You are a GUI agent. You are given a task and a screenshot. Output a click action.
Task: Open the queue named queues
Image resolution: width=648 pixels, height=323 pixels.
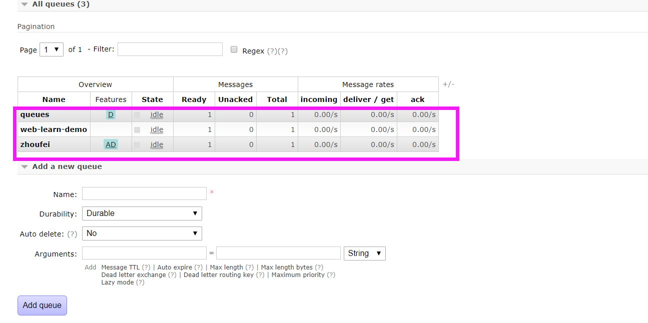pyautogui.click(x=35, y=114)
